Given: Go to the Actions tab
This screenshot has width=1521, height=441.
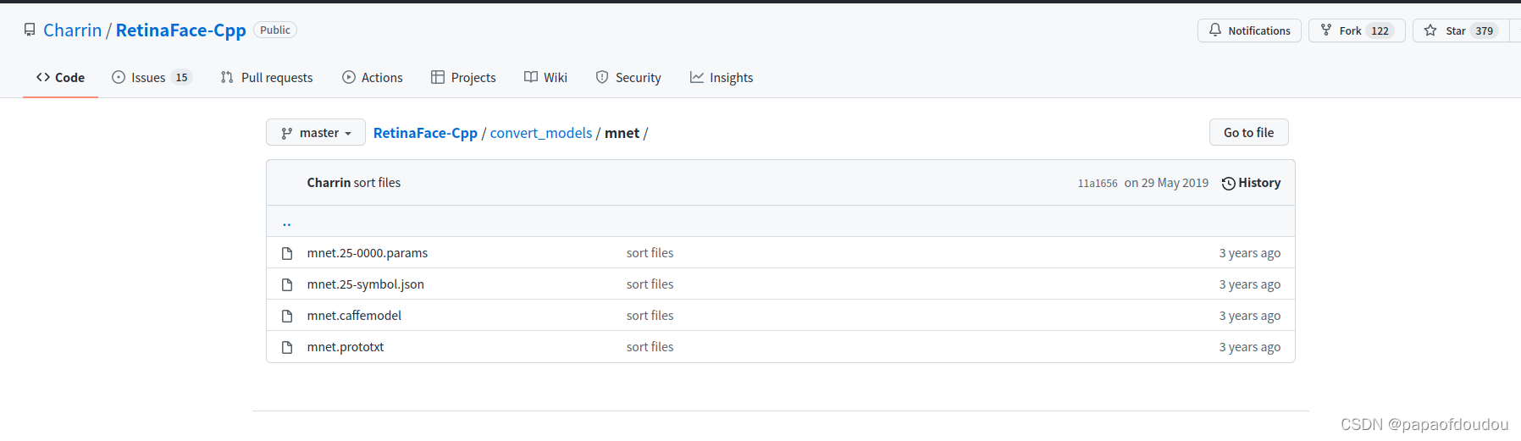Looking at the screenshot, I should [372, 77].
